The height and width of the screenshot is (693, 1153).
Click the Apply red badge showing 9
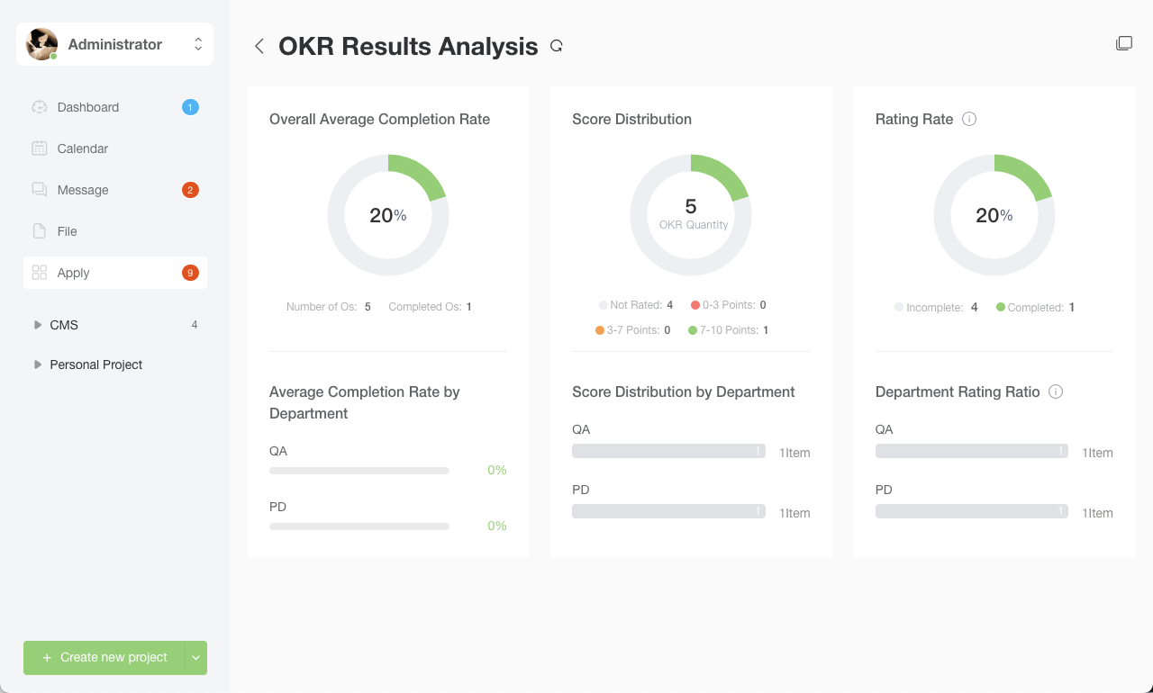[x=190, y=273]
